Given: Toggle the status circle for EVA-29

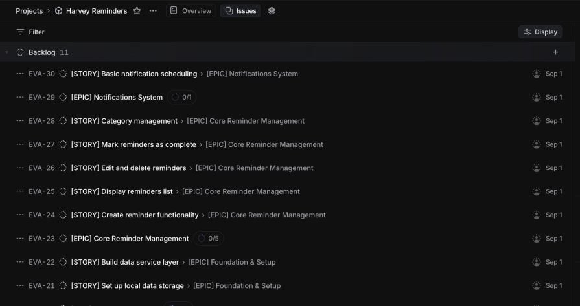Looking at the screenshot, I should tap(63, 98).
